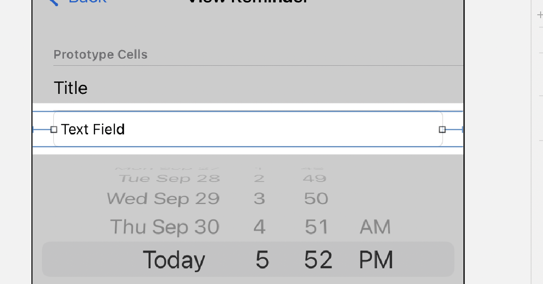Choose "Tue Sep 28" in date wheel

coord(170,179)
